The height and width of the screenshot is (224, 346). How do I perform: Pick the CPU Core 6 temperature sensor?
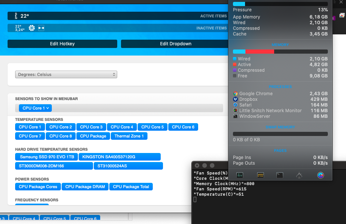pos(183,127)
